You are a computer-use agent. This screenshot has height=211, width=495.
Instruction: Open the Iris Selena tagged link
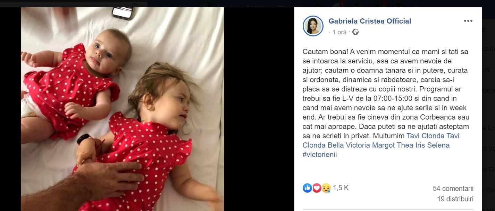433,145
